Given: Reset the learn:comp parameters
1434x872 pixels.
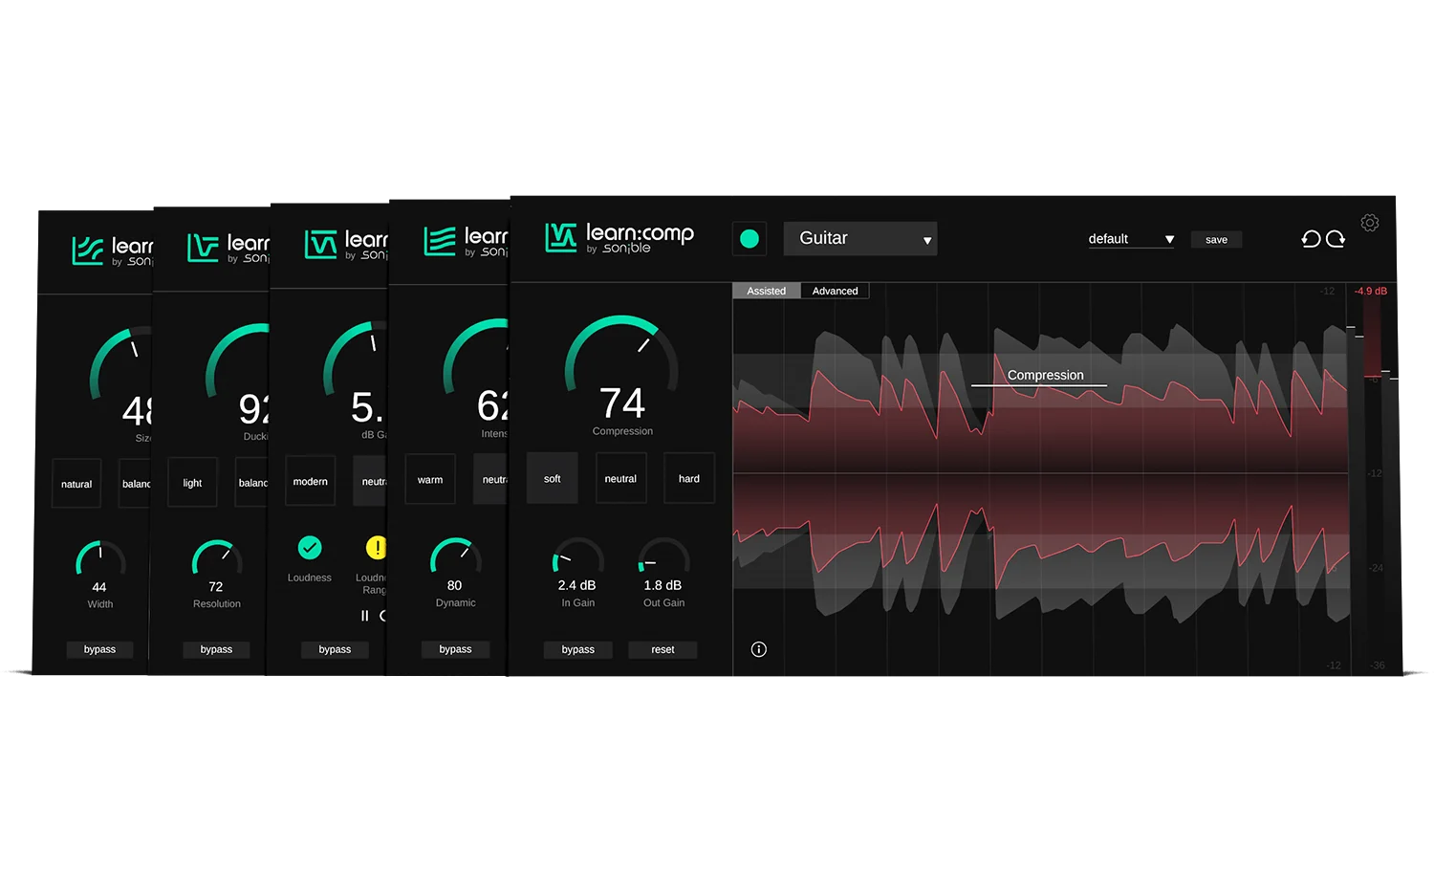Looking at the screenshot, I should [x=663, y=649].
